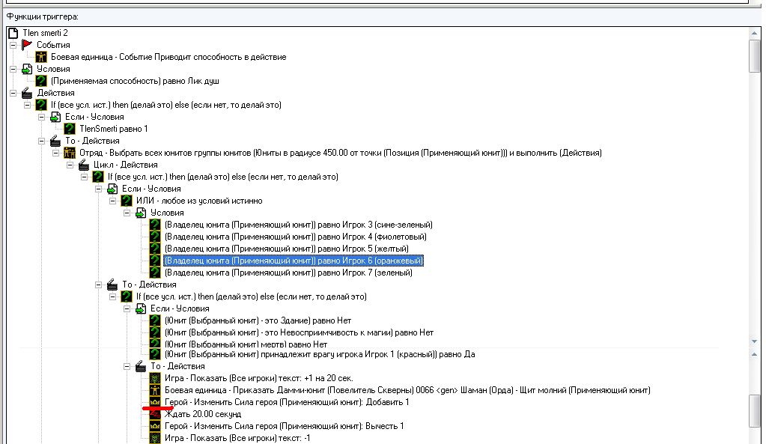Collapse the Если - Условия node containing 'это Здание'
The image size is (766, 444).
point(127,308)
